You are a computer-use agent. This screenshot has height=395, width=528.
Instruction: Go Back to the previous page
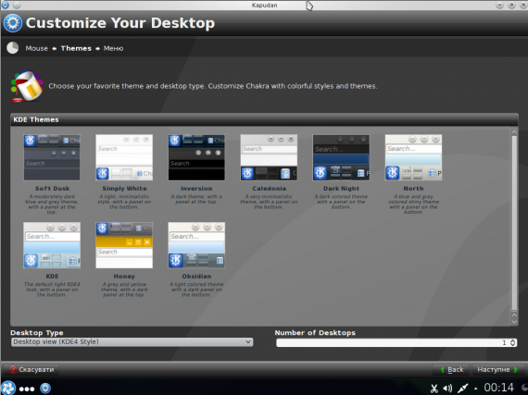(x=451, y=369)
